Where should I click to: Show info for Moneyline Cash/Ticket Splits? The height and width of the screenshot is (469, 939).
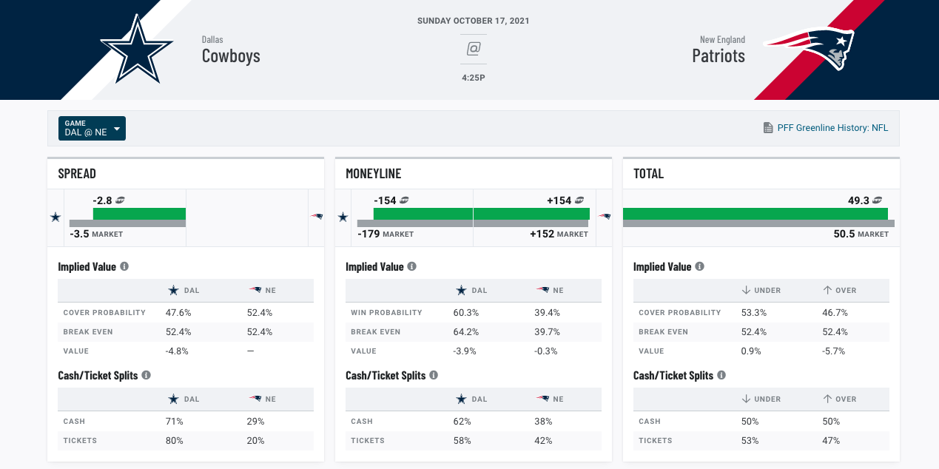[434, 375]
